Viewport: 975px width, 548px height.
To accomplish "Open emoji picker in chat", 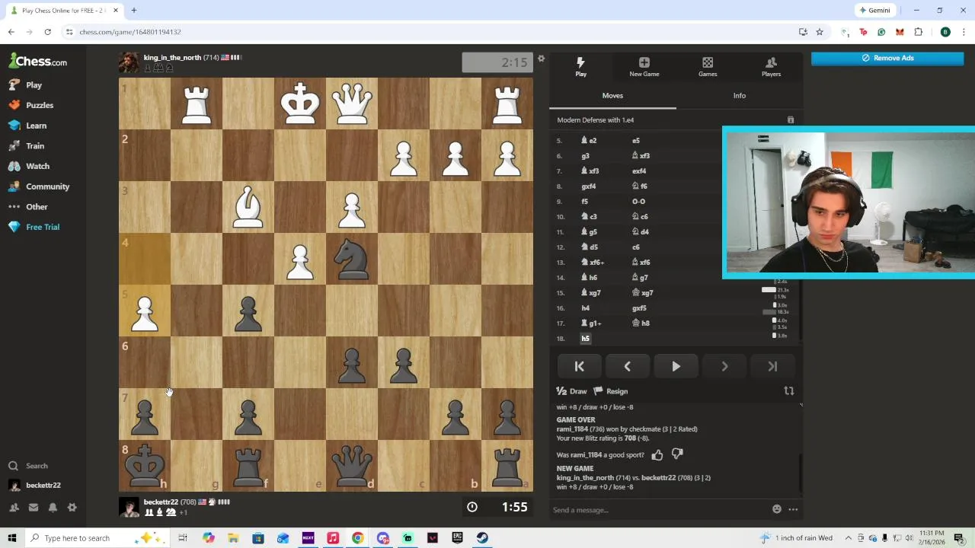I will [777, 509].
